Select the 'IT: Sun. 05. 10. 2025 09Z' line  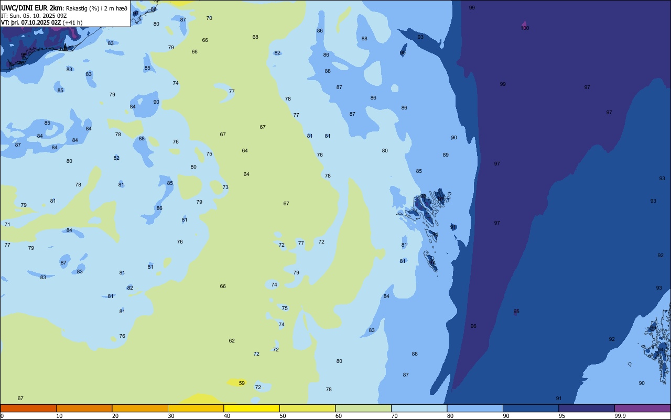click(x=34, y=15)
